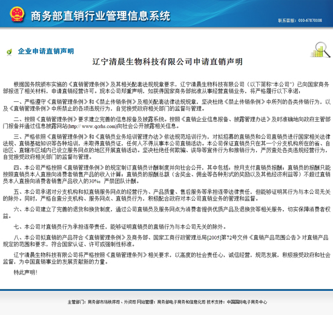Click clause 三 about 直销员业务培训管理办法
Image resolution: width=333 pixels, height=315 pixels.
tap(166, 147)
